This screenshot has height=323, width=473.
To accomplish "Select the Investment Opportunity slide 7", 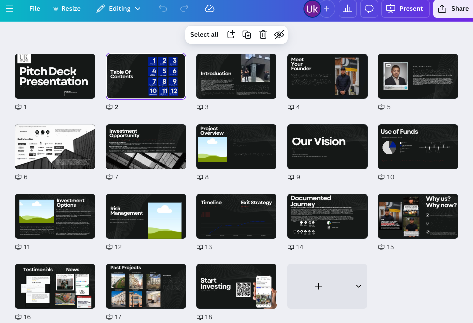I will (146, 146).
